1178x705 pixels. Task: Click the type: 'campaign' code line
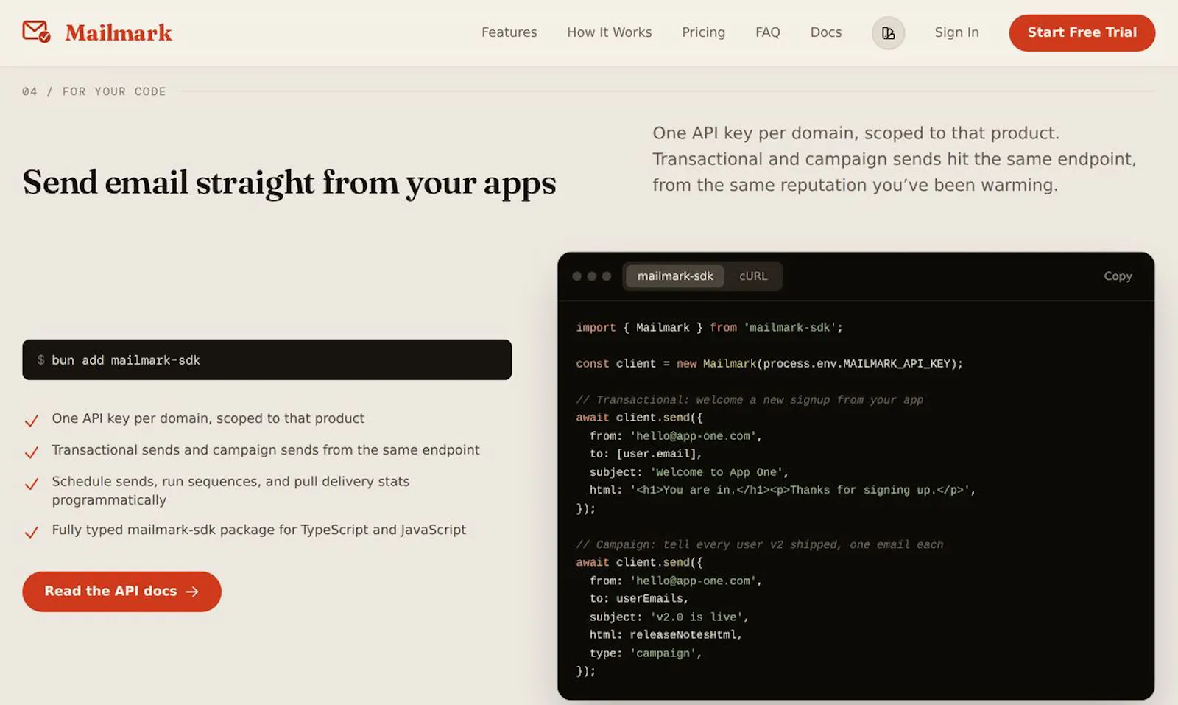pos(646,653)
